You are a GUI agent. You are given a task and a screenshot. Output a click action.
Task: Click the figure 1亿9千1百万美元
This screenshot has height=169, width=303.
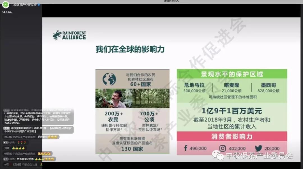[x=232, y=111]
